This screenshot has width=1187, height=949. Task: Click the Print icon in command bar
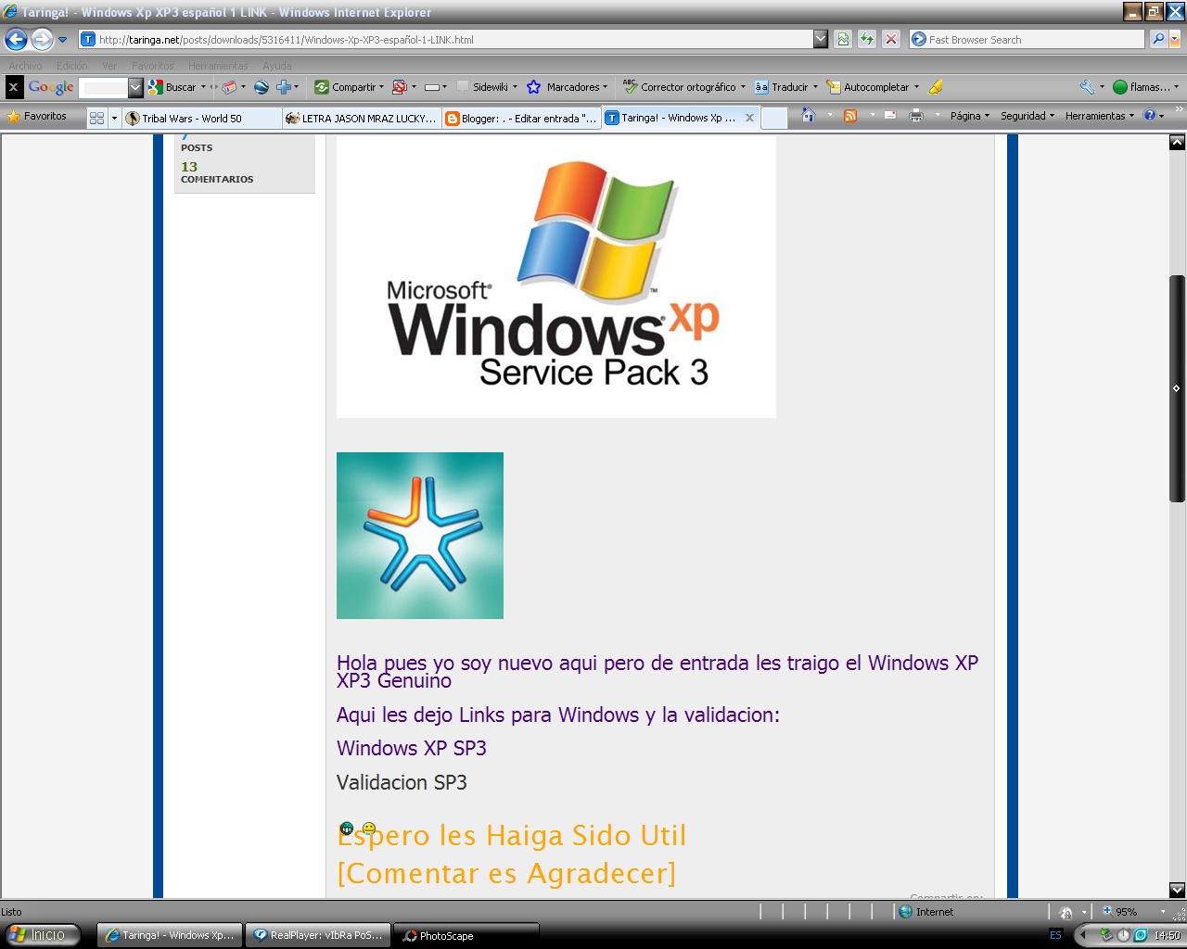click(x=916, y=116)
